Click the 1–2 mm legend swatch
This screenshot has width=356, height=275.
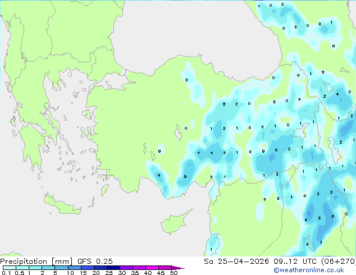[35, 268]
